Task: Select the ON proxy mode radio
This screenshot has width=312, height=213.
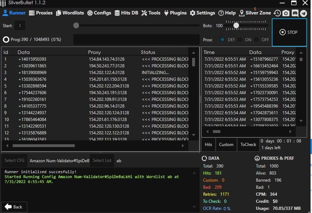Action: pyautogui.click(x=240, y=39)
